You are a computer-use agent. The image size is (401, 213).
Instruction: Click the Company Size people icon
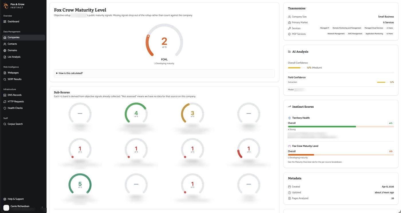click(x=290, y=17)
